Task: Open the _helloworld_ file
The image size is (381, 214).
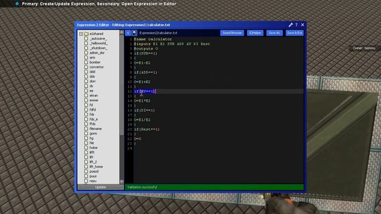Action: [99, 43]
